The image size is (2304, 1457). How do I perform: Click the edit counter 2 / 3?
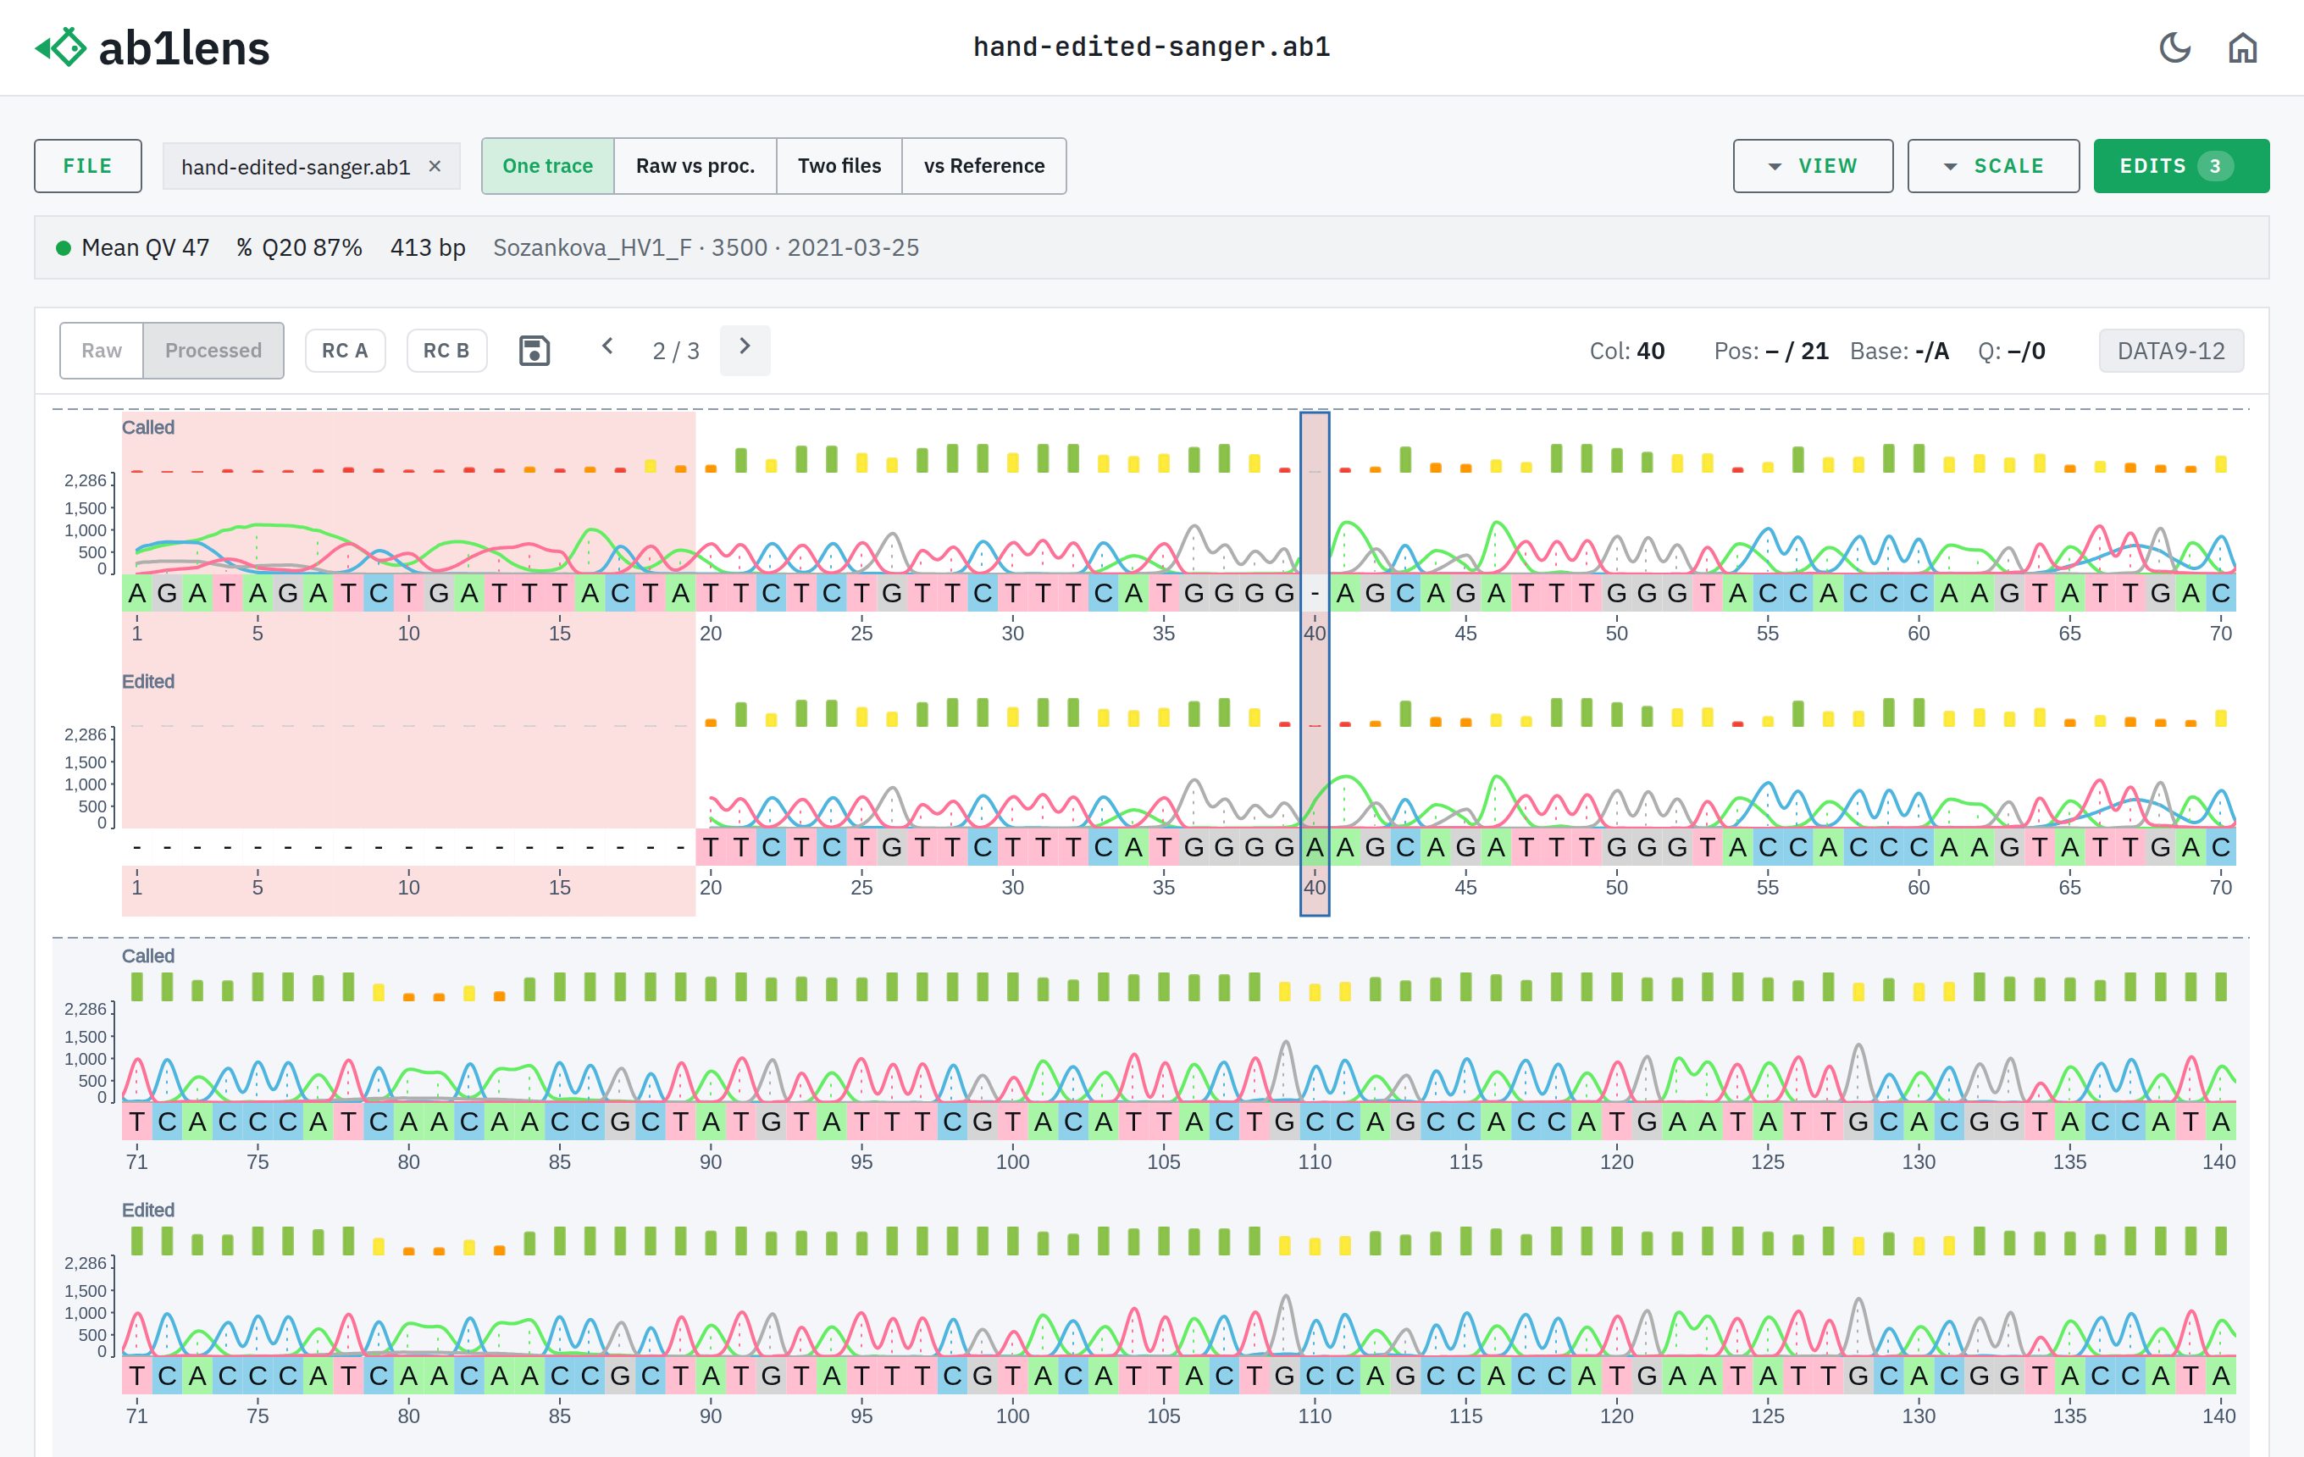[x=675, y=351]
